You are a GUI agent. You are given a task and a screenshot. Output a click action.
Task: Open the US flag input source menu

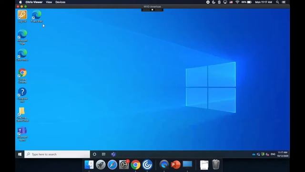(231, 2)
